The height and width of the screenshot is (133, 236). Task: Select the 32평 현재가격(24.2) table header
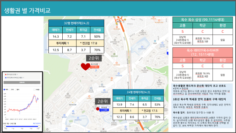(x=76, y=23)
